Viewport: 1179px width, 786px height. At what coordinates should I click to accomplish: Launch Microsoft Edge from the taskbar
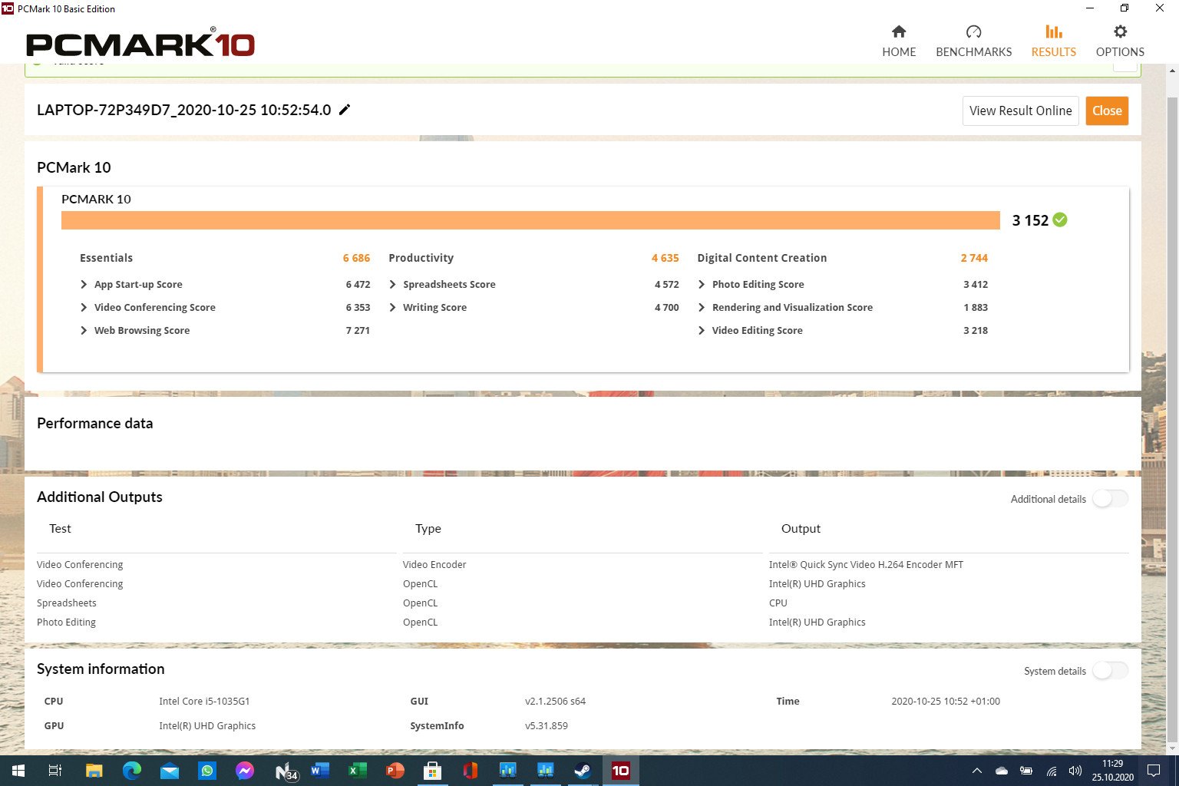click(x=132, y=771)
